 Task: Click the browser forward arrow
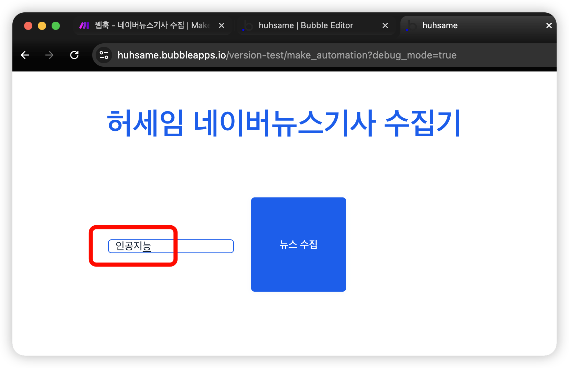click(50, 55)
